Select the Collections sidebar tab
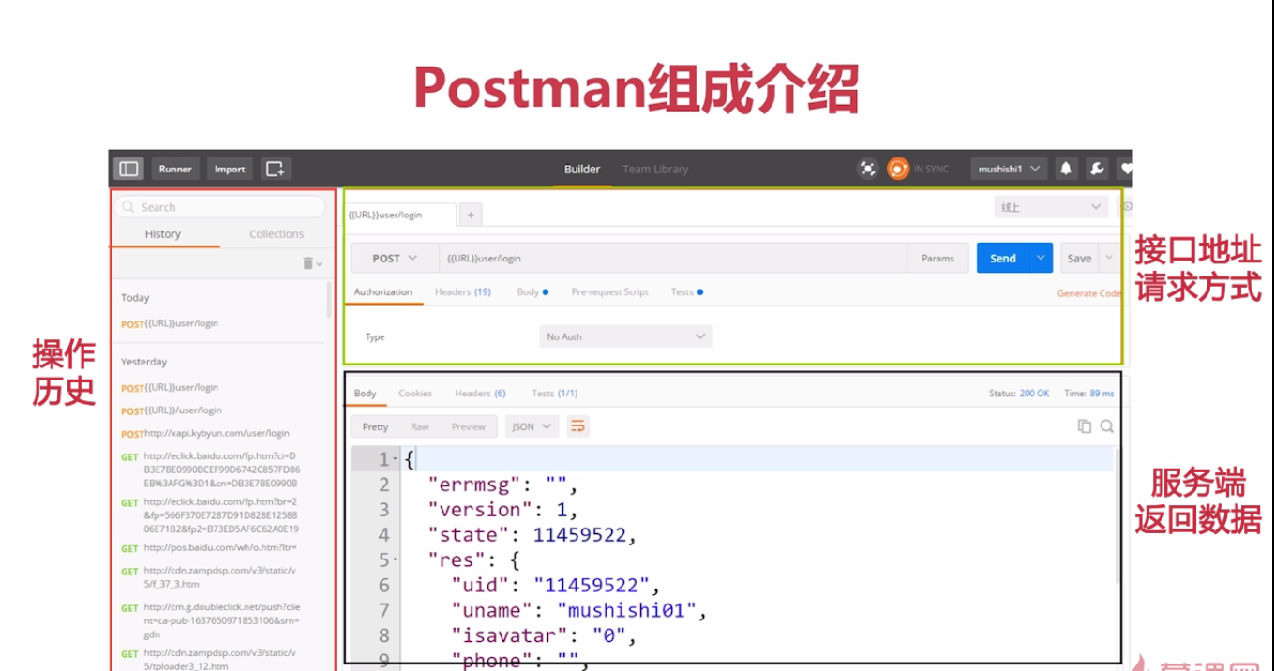The height and width of the screenshot is (671, 1274). tap(277, 234)
